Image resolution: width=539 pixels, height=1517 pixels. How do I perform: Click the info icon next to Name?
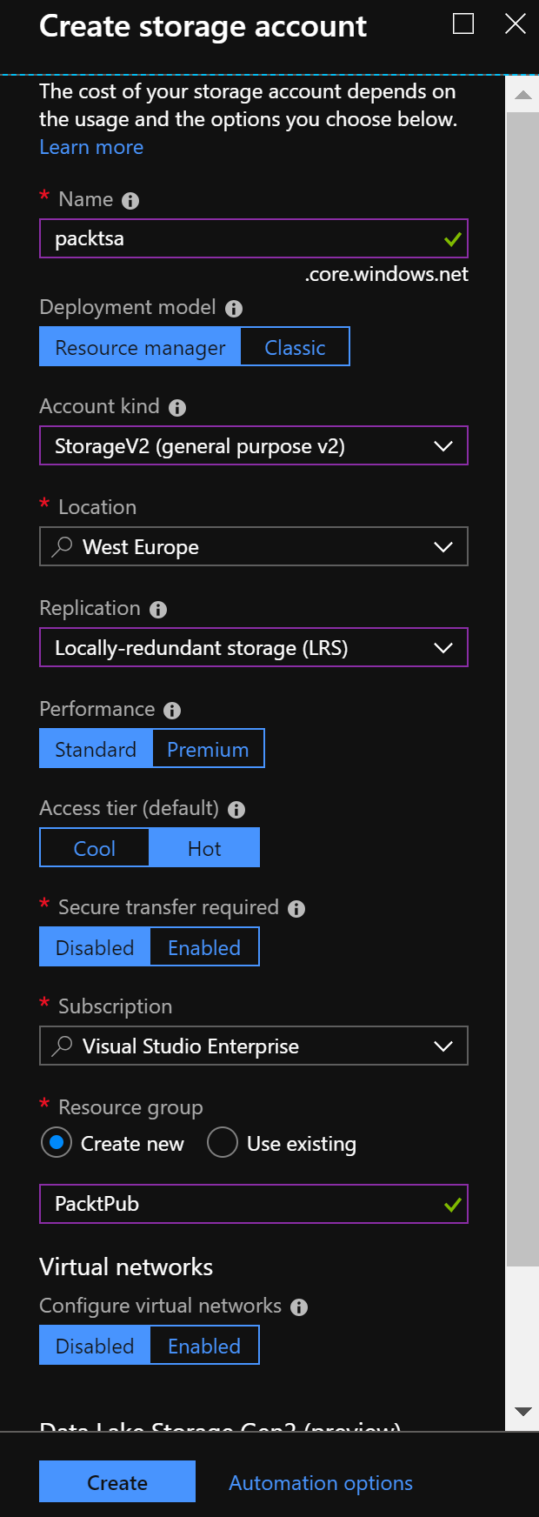(130, 201)
